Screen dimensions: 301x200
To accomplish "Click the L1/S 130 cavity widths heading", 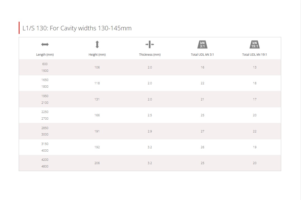I will [x=77, y=28].
